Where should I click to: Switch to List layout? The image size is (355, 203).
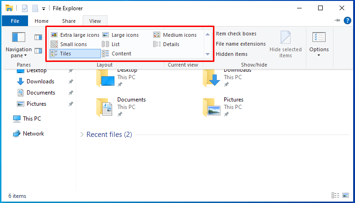coord(111,44)
